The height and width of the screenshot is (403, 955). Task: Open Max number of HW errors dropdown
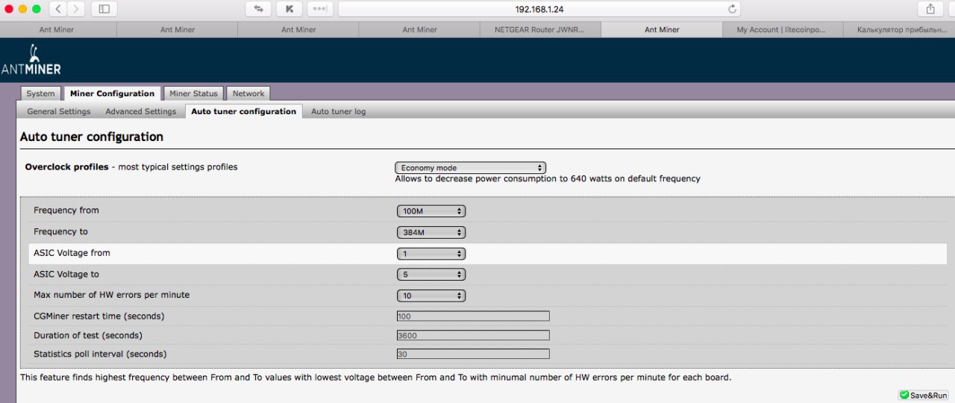(x=431, y=296)
